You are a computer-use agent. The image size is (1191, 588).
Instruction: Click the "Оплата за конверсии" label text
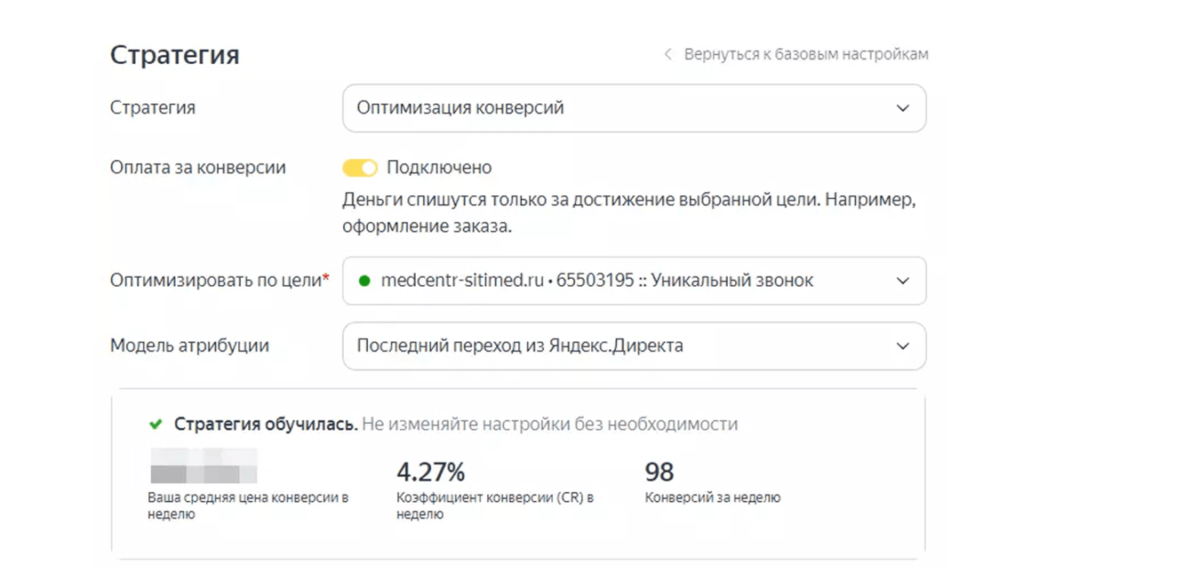click(197, 168)
